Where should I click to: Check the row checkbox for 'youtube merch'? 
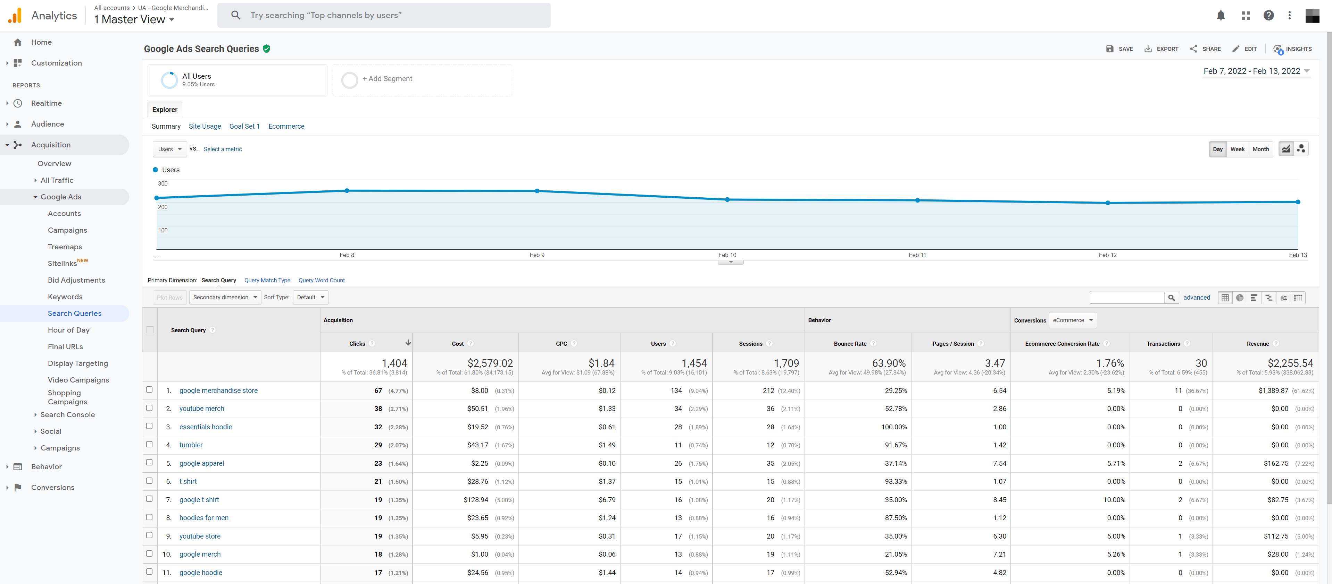click(149, 408)
